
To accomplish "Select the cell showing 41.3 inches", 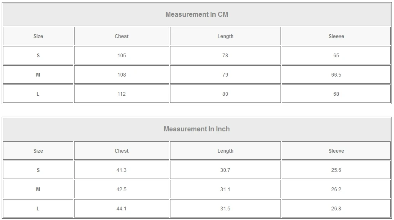I will click(x=122, y=170).
